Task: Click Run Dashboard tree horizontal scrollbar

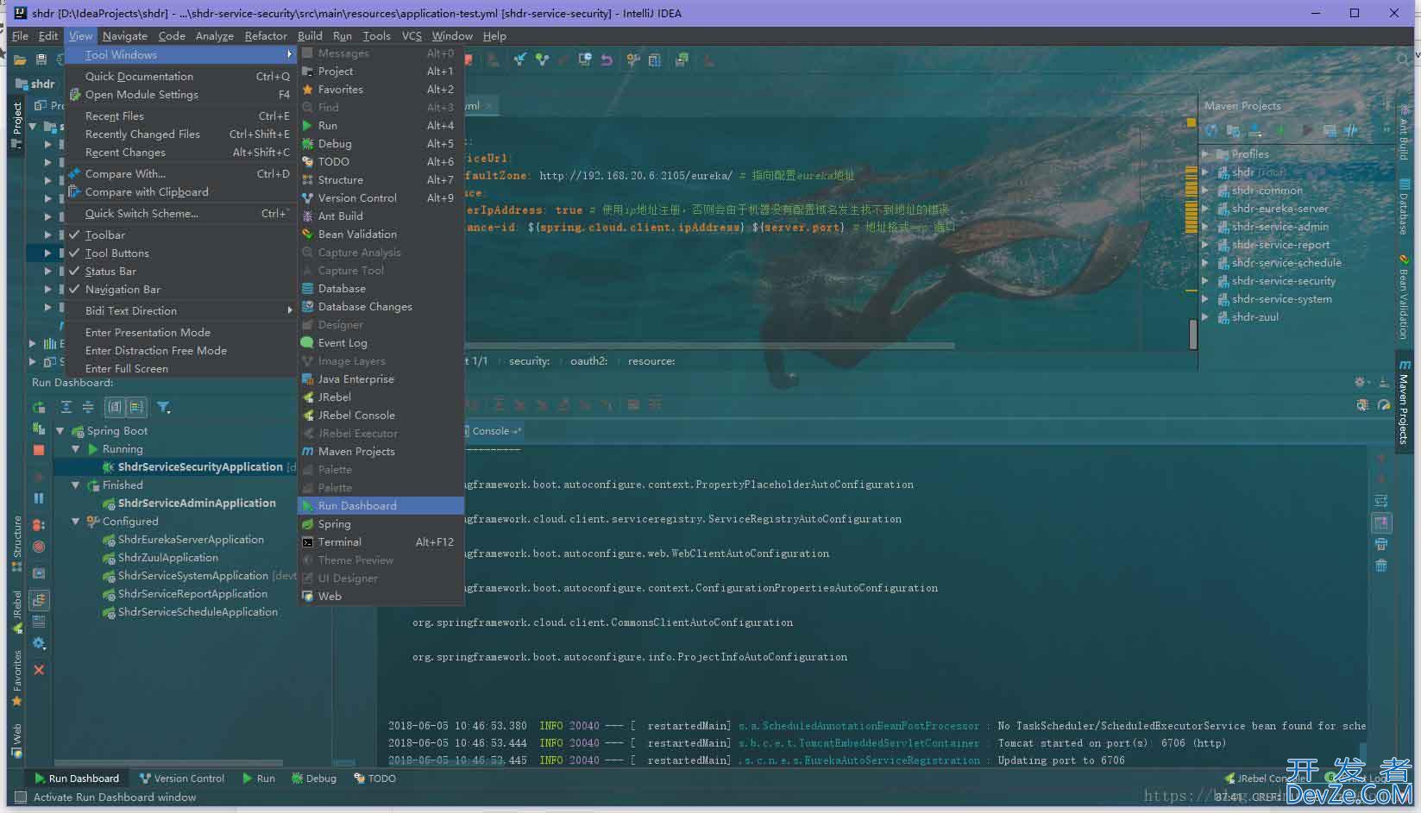Action: click(x=169, y=763)
